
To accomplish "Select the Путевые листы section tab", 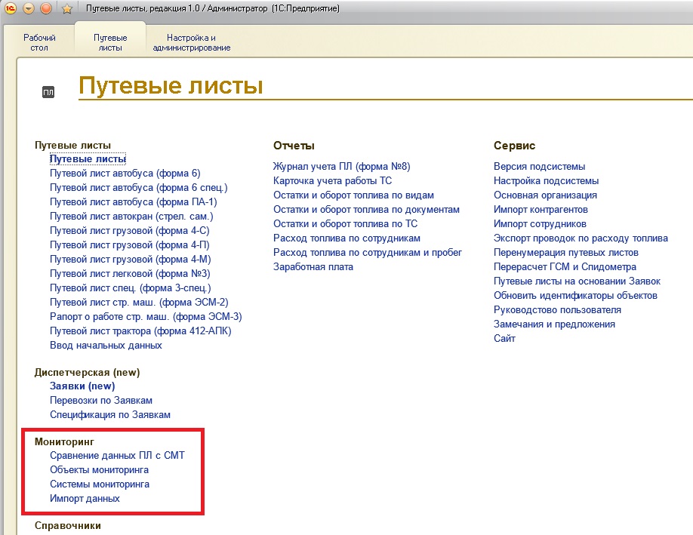I will click(x=110, y=42).
